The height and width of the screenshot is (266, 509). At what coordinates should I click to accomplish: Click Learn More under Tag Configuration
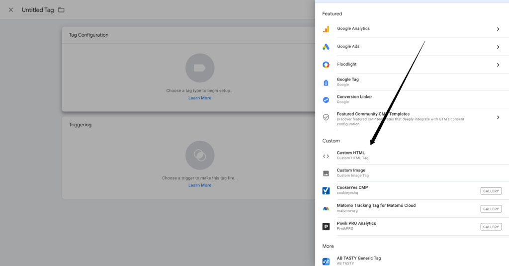(200, 98)
